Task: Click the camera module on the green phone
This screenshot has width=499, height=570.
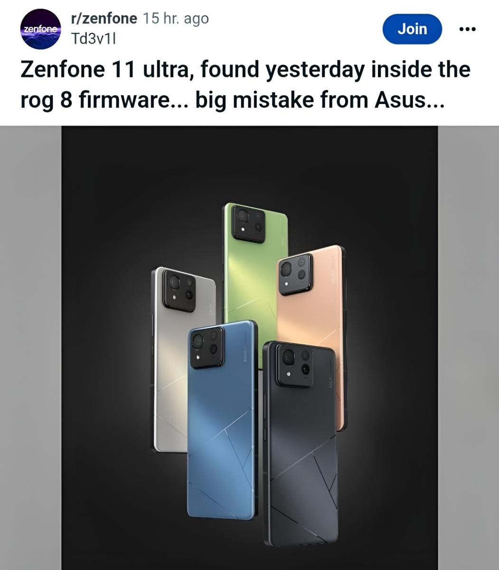Action: click(x=248, y=224)
